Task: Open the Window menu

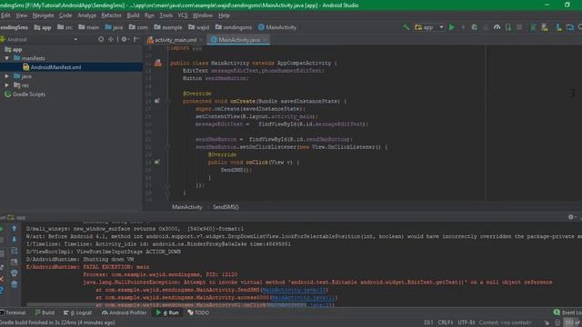Action: click(x=202, y=15)
